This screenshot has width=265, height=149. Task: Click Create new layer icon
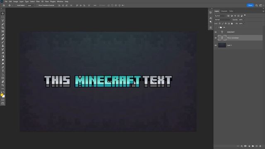(x=257, y=146)
